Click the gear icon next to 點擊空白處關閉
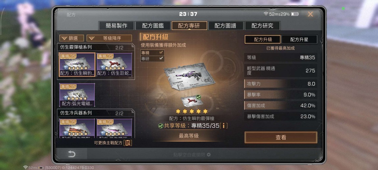 (x=209, y=155)
